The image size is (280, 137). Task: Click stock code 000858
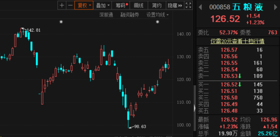[x=220, y=7]
